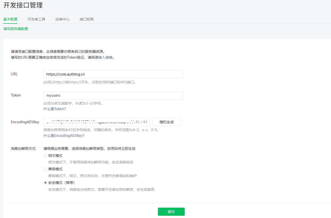This screenshot has width=331, height=218.
Task: Click the Token field label
Action: 16,95
